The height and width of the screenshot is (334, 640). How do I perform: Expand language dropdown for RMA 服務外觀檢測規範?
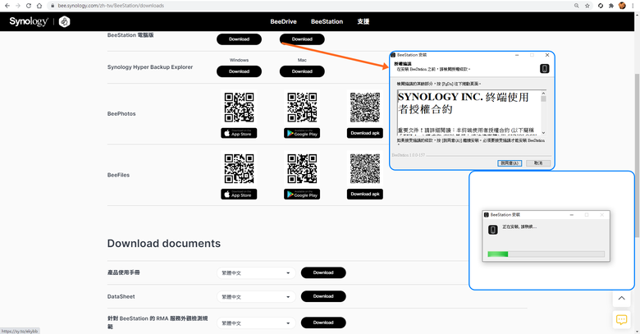click(256, 323)
